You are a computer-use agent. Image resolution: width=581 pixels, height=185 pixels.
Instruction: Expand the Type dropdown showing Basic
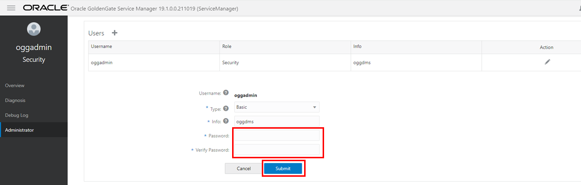pos(277,107)
